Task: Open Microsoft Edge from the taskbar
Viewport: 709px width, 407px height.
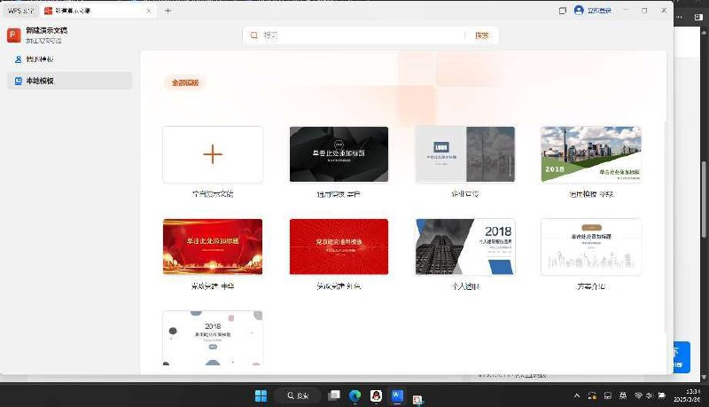Action: pos(354,395)
